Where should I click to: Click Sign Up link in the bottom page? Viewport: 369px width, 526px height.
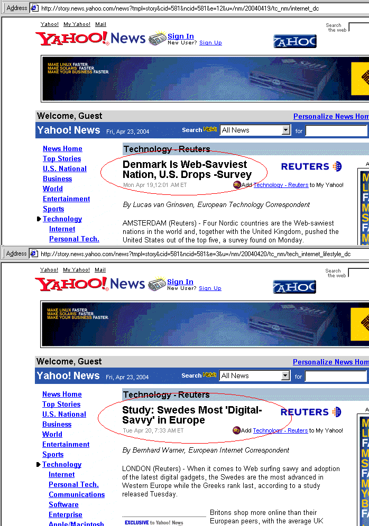pos(210,288)
